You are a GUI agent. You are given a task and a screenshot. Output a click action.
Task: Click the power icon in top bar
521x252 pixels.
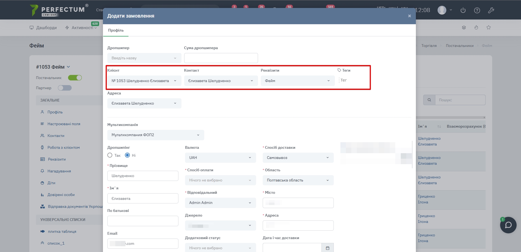pos(463,10)
